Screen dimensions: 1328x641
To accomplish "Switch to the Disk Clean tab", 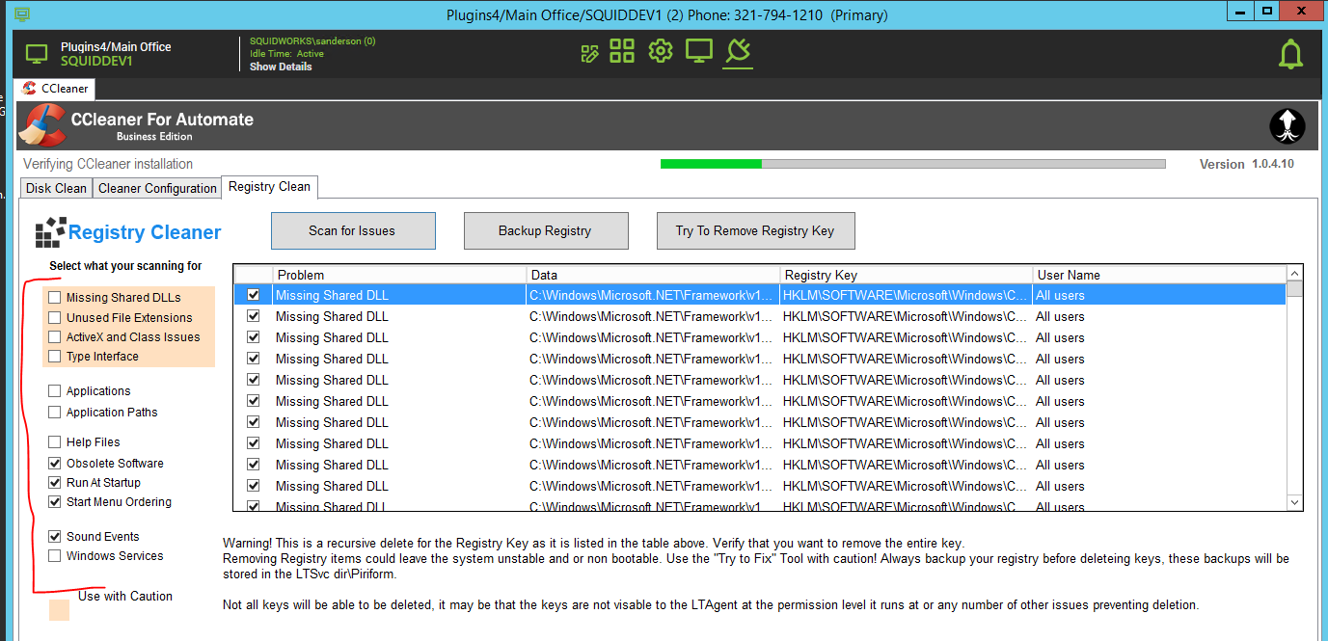I will click(57, 188).
